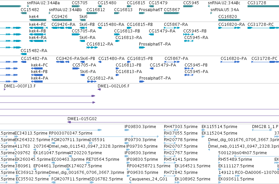Click the snRNA:U2:34ABb label
This screenshot has width=279, height=184.
click(65, 9)
